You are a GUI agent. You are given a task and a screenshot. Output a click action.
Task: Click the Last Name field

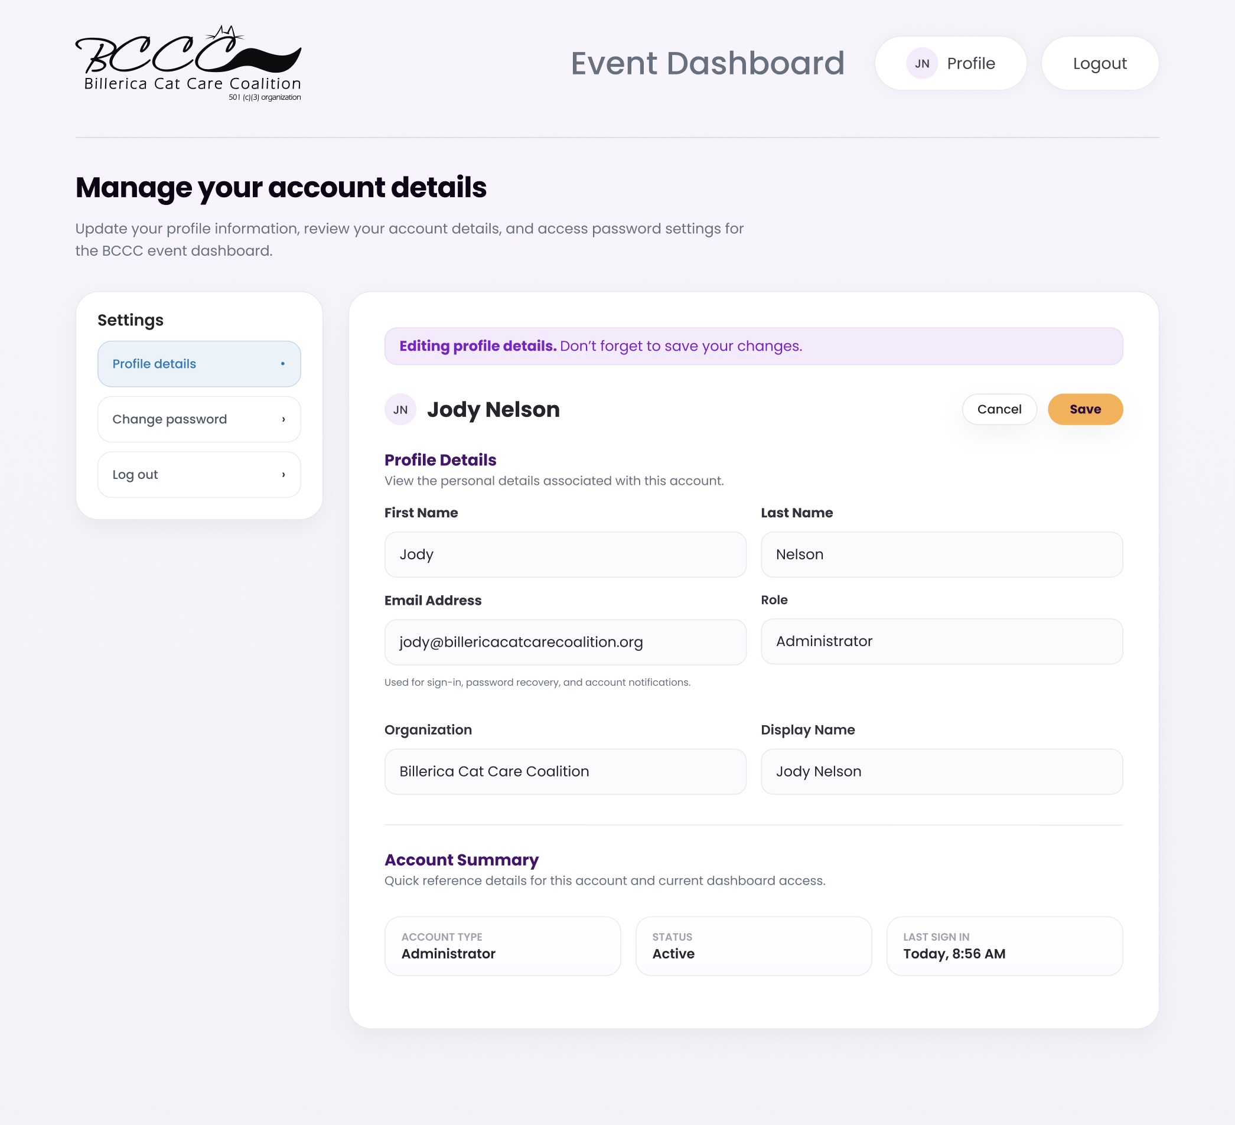click(941, 555)
